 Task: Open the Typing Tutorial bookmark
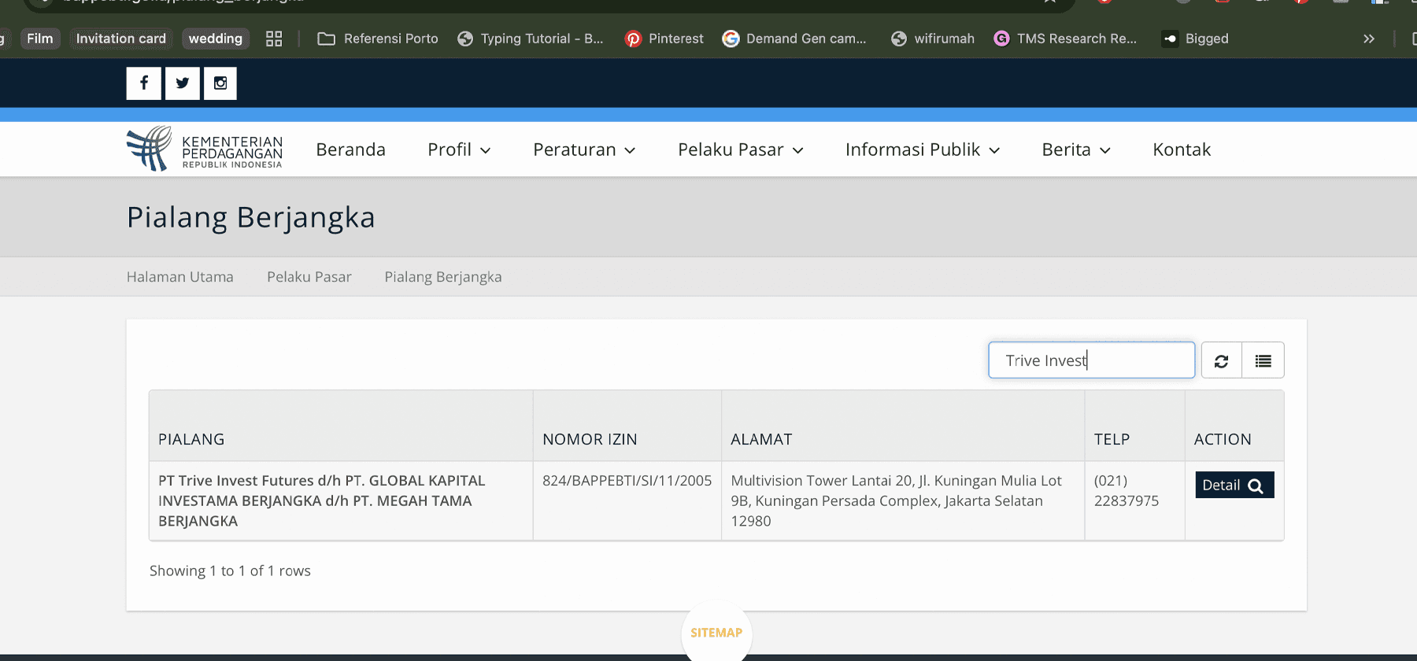tap(531, 39)
